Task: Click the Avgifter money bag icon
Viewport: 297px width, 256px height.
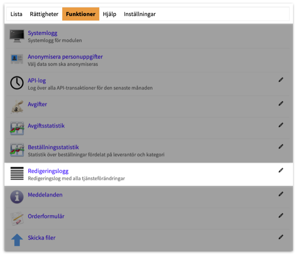Action: tap(17, 107)
